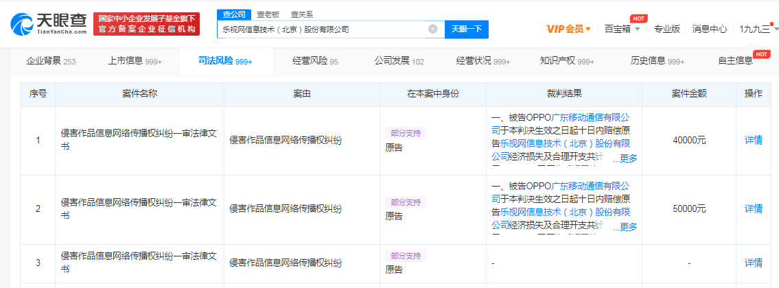The width and height of the screenshot is (779, 288).
Task: Click the 裁判结果 column header
Action: 564,94
